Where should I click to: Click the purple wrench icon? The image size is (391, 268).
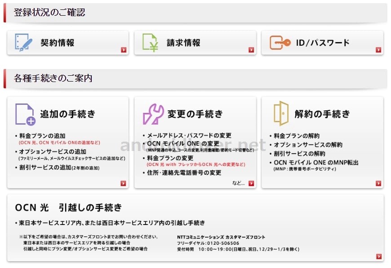coord(153,114)
